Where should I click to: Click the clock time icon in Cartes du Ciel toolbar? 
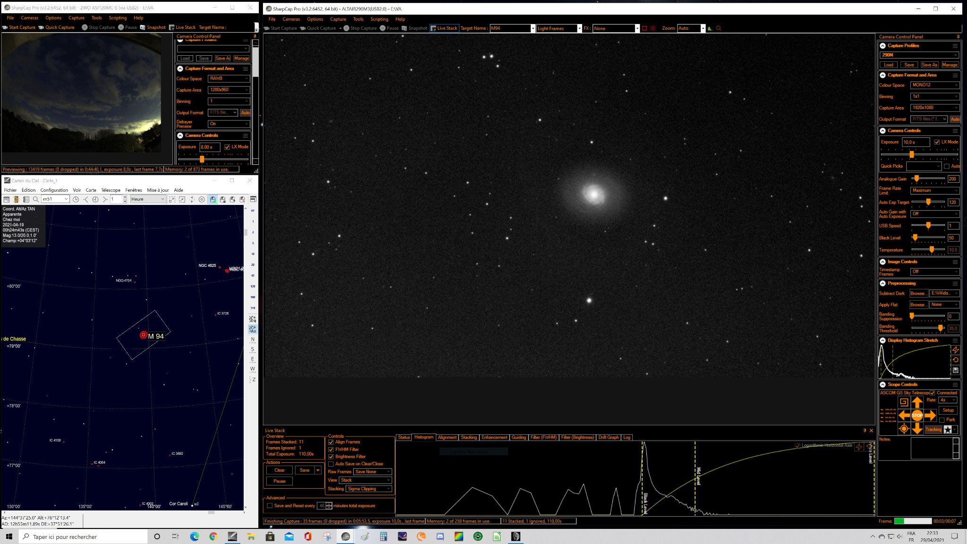(x=76, y=199)
